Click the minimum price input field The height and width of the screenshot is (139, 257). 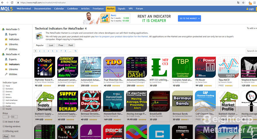point(6,117)
